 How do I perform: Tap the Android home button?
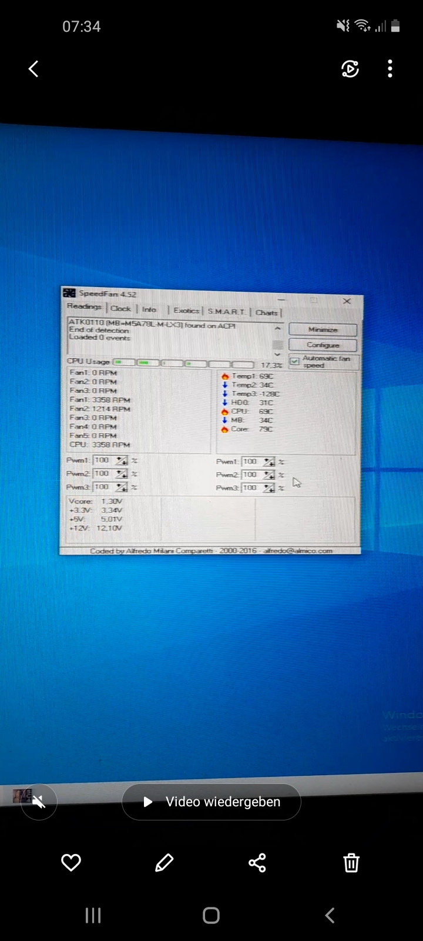tap(211, 915)
